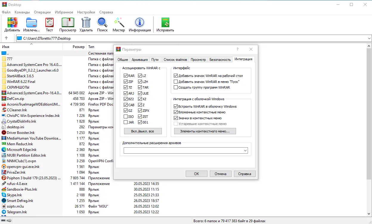Click the Информация toolbar icon

139,22
